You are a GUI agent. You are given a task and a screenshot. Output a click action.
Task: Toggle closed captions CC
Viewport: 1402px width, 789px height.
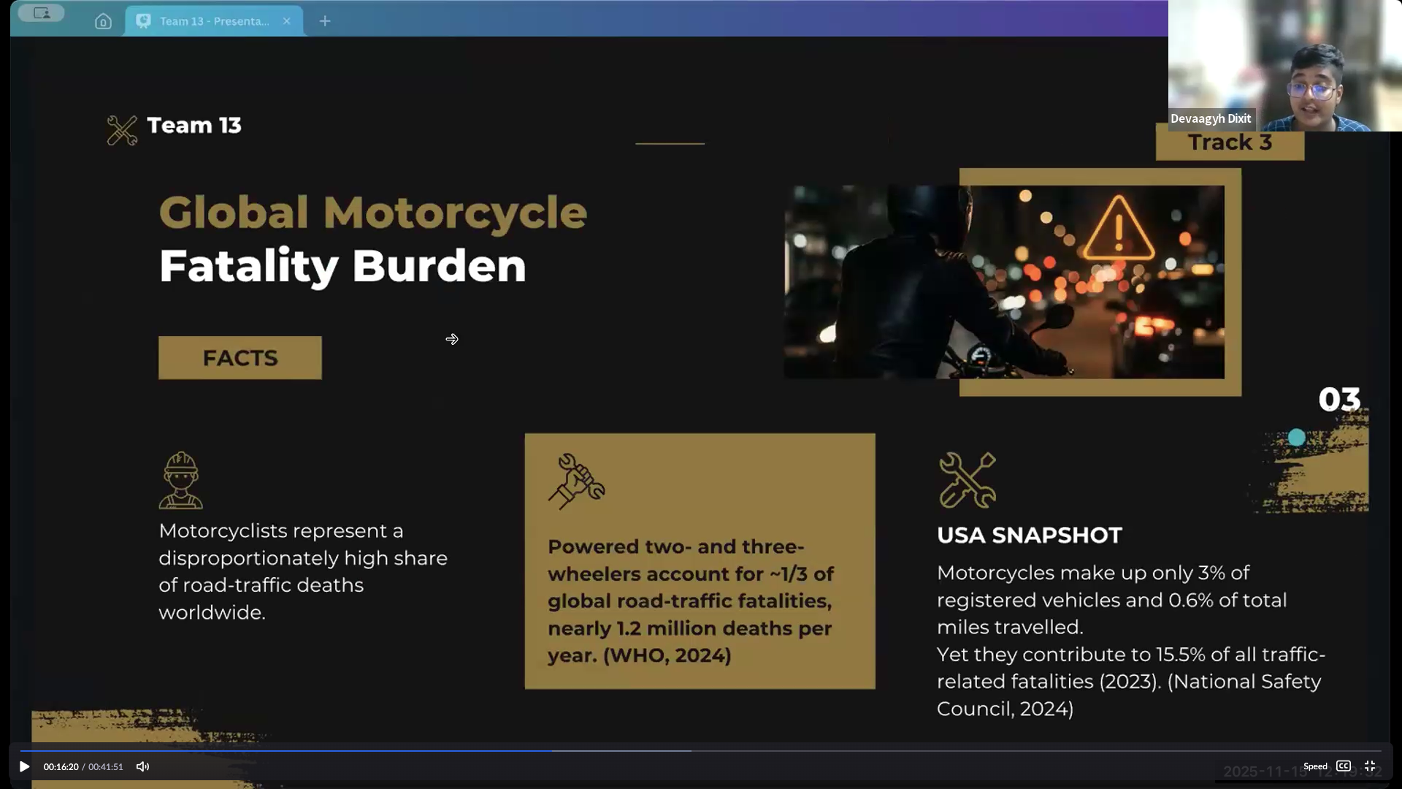[1343, 766]
